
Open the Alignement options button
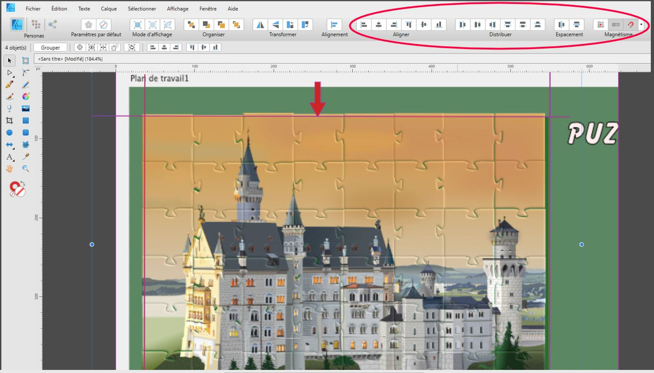[335, 24]
